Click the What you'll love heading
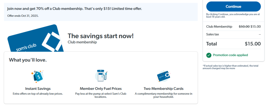The width and height of the screenshot is (271, 107). 28,60
